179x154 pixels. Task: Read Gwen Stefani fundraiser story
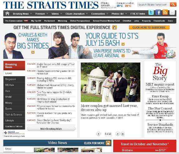(54, 121)
